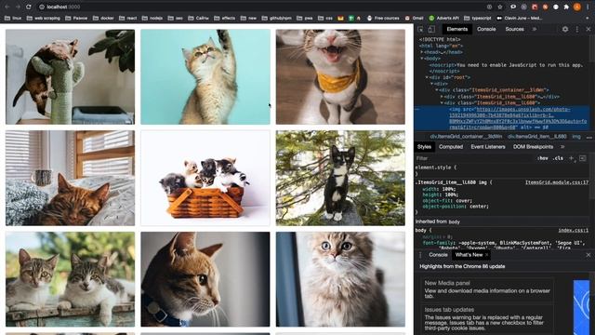Select the img breadcrumb
This screenshot has width=595, height=335.
[576, 137]
